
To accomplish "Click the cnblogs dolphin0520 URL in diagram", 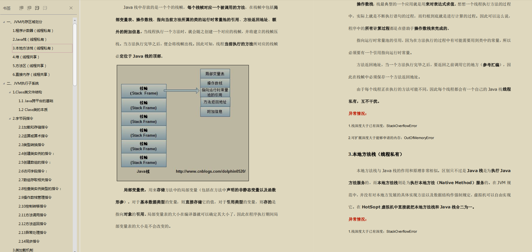I will click(211, 171).
